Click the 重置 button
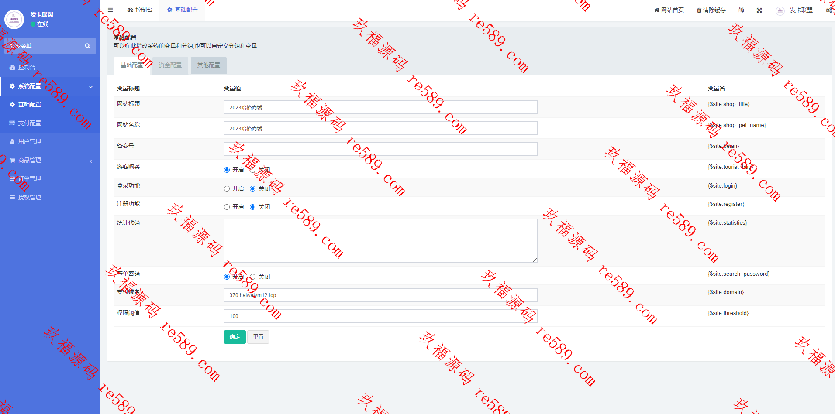Viewport: 835px width, 414px height. pos(258,337)
